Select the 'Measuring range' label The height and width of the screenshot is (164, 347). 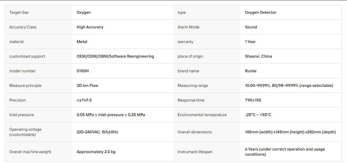click(x=193, y=85)
